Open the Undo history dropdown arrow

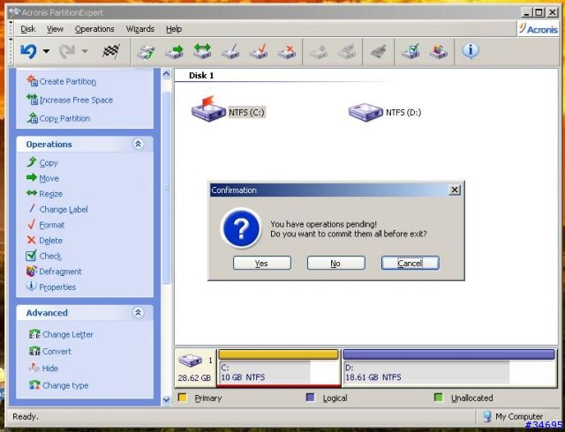click(46, 51)
